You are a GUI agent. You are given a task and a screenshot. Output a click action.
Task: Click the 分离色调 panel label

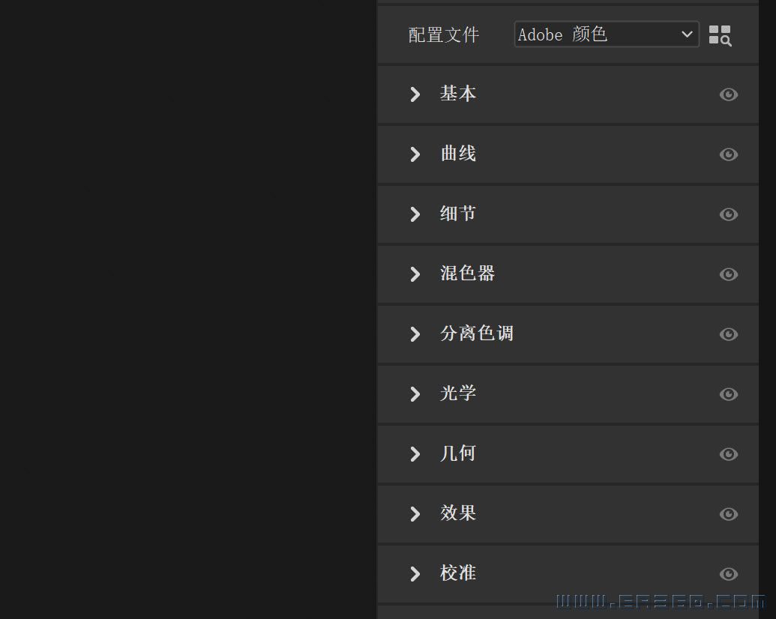(476, 333)
